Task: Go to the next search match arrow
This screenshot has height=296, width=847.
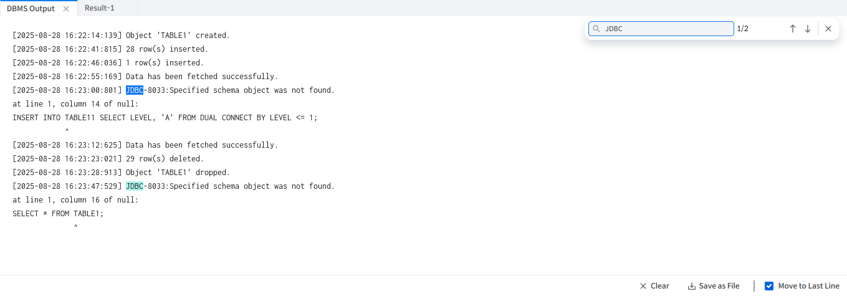Action: click(808, 29)
